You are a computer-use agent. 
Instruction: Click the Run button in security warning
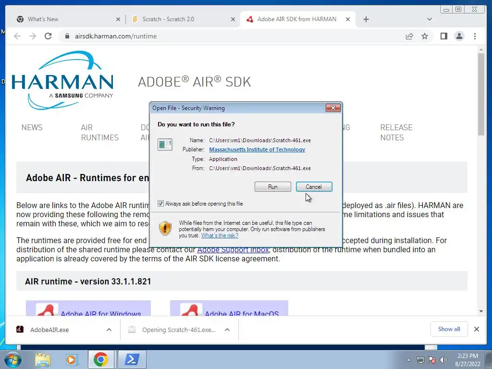[x=273, y=187]
